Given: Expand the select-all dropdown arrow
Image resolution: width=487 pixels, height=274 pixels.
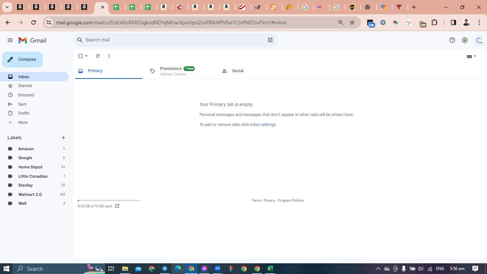Looking at the screenshot, I should [86, 56].
